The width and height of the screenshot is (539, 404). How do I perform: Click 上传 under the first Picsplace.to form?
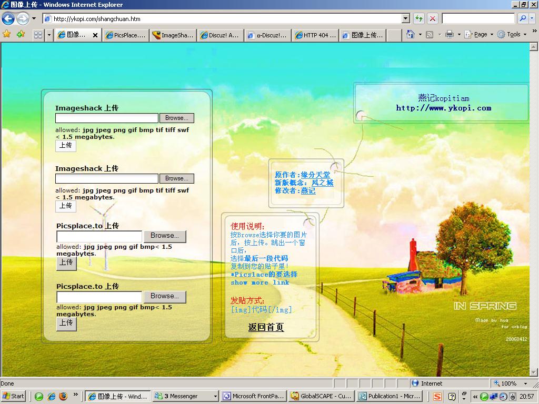coord(66,263)
